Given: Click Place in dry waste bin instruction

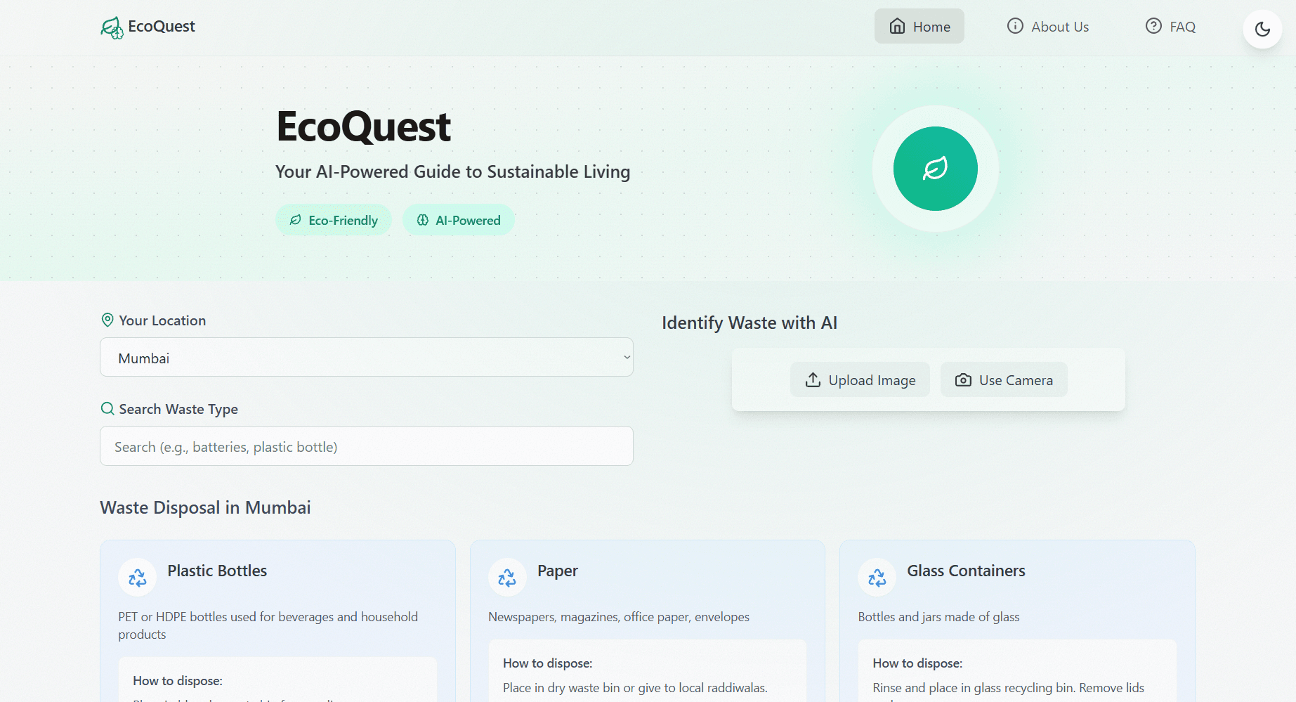Looking at the screenshot, I should (x=635, y=688).
